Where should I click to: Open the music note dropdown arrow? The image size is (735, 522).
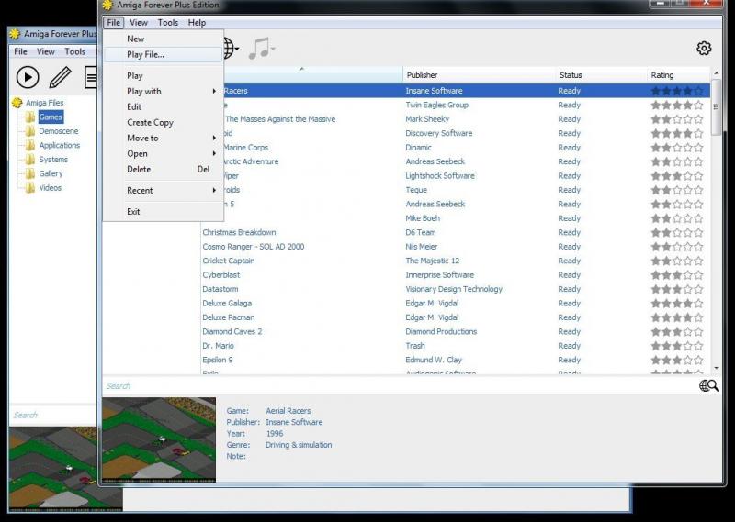point(273,49)
